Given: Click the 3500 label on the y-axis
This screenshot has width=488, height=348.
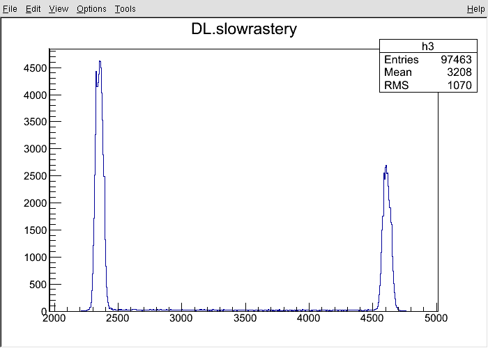Looking at the screenshot, I should coord(35,122).
